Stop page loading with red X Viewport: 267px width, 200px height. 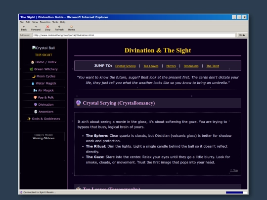click(47, 28)
